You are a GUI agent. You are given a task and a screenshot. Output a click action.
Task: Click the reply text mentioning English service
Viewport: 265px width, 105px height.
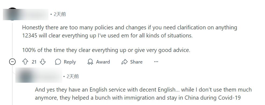[x=143, y=94]
